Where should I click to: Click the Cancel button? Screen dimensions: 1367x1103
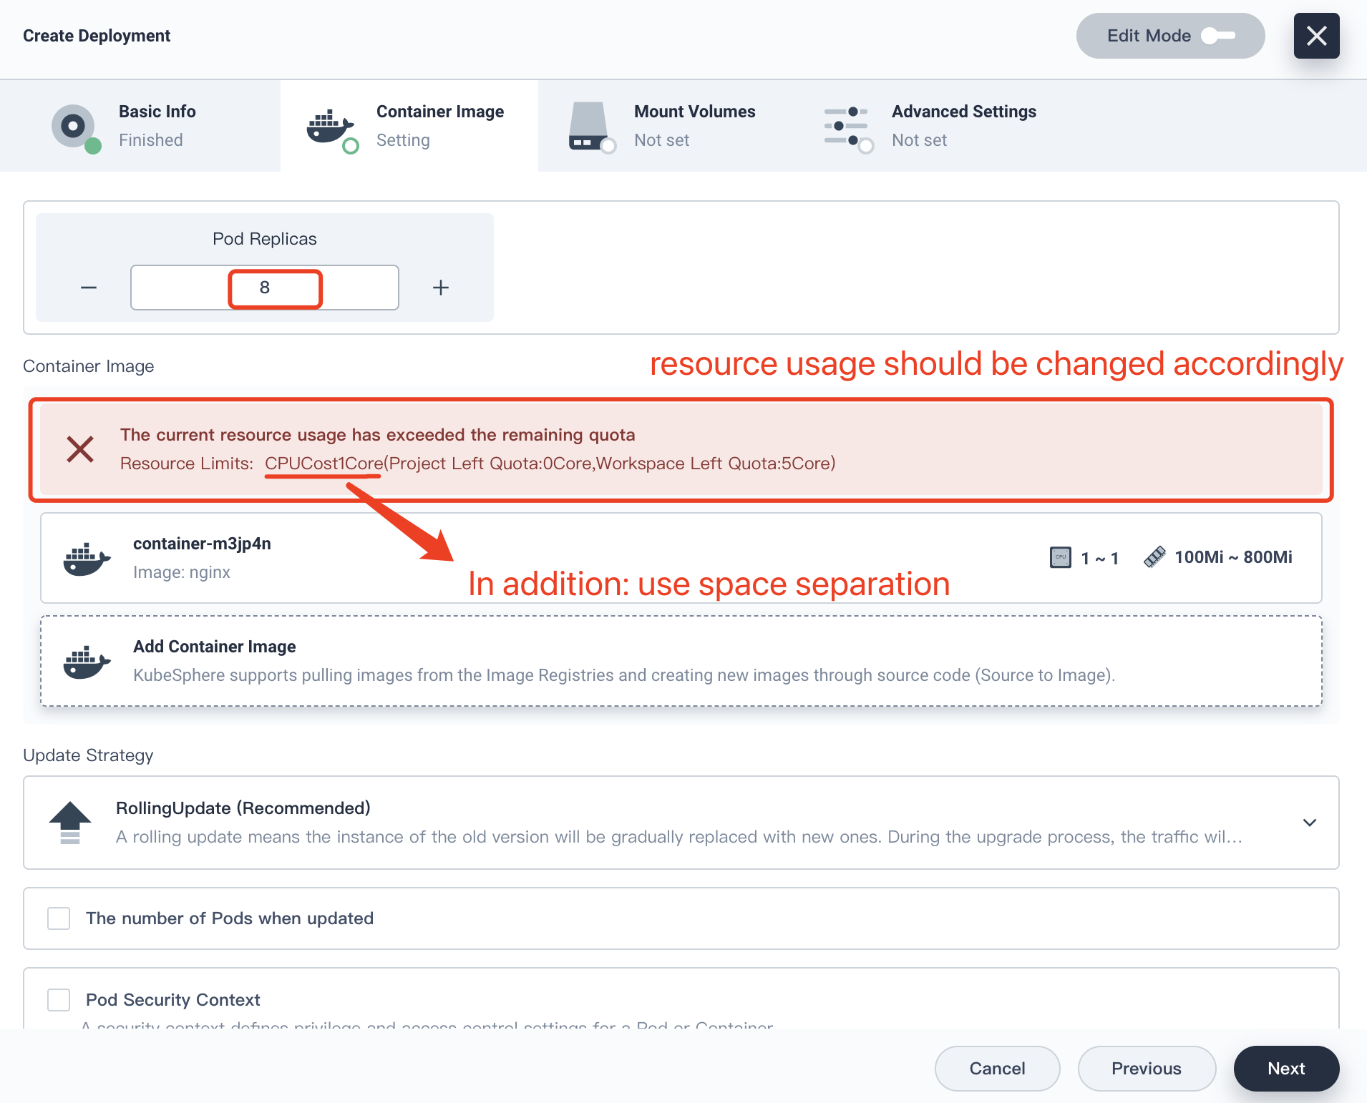[997, 1069]
